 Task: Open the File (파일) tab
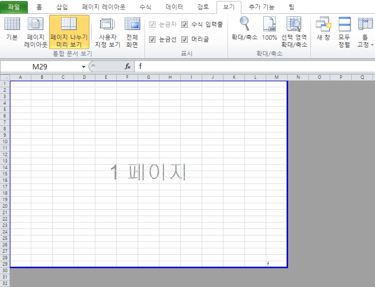point(14,7)
